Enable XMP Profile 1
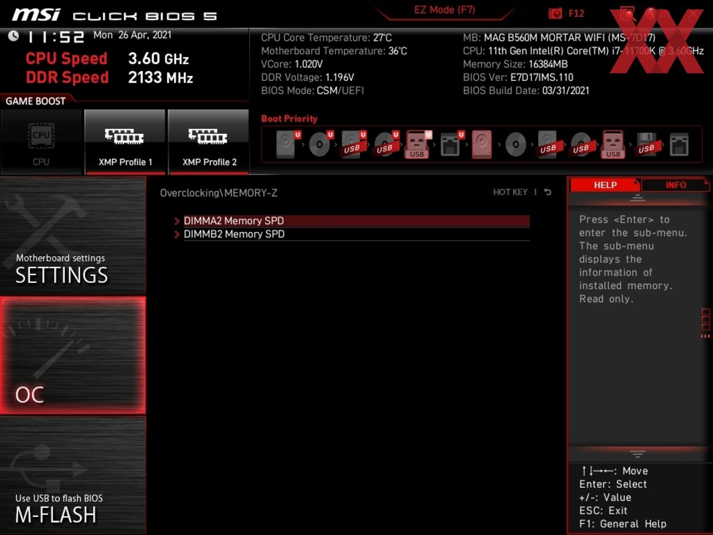713x535 pixels. (125, 142)
